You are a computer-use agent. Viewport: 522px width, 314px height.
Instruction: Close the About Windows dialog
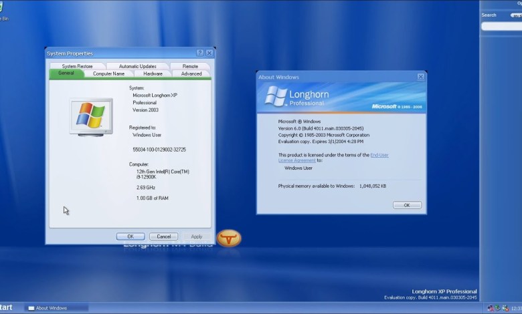[420, 77]
